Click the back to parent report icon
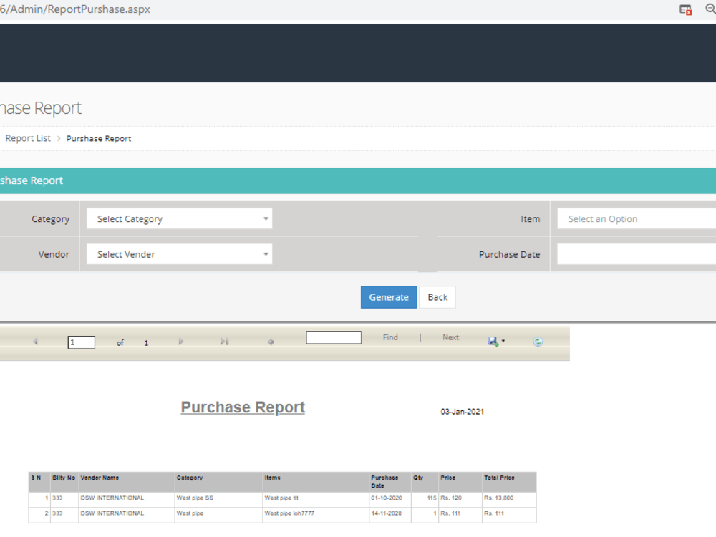 (271, 342)
